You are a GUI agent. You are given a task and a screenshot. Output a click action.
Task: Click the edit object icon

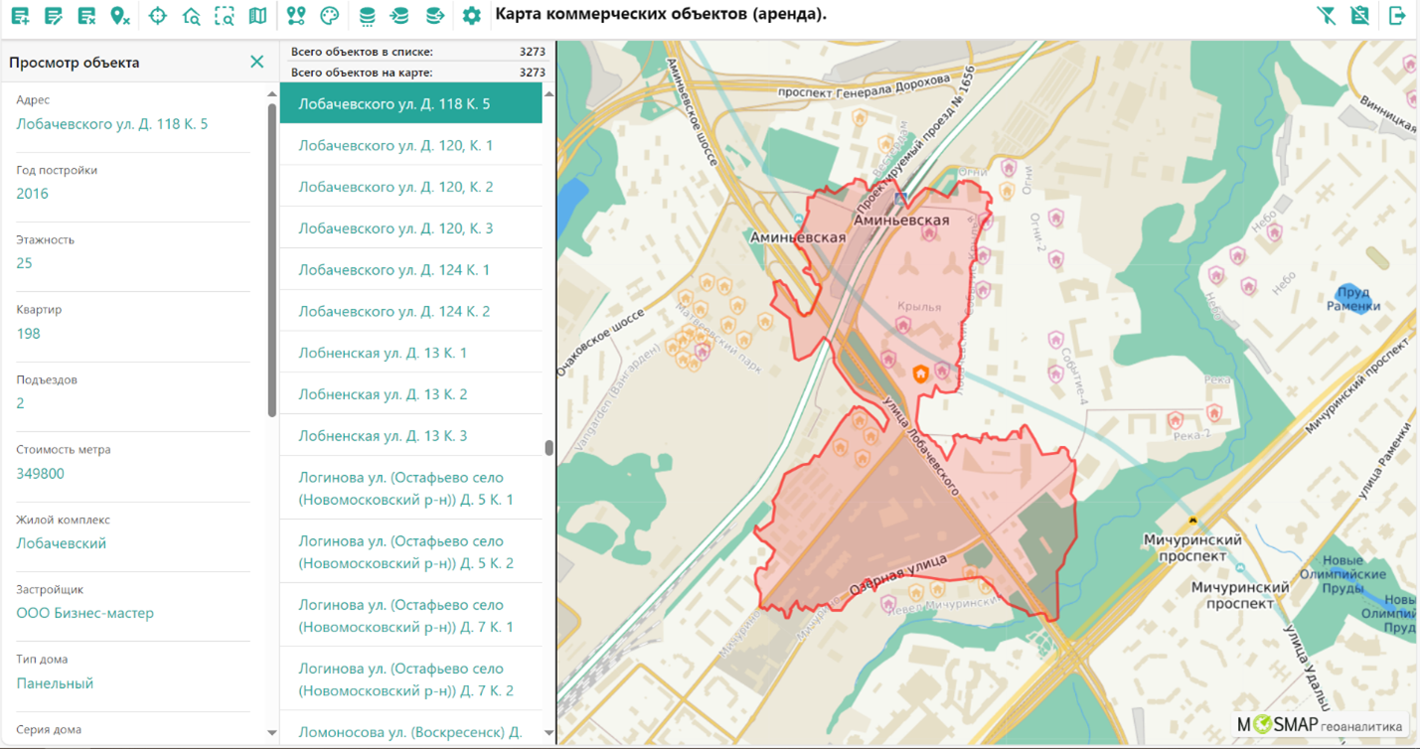point(54,16)
